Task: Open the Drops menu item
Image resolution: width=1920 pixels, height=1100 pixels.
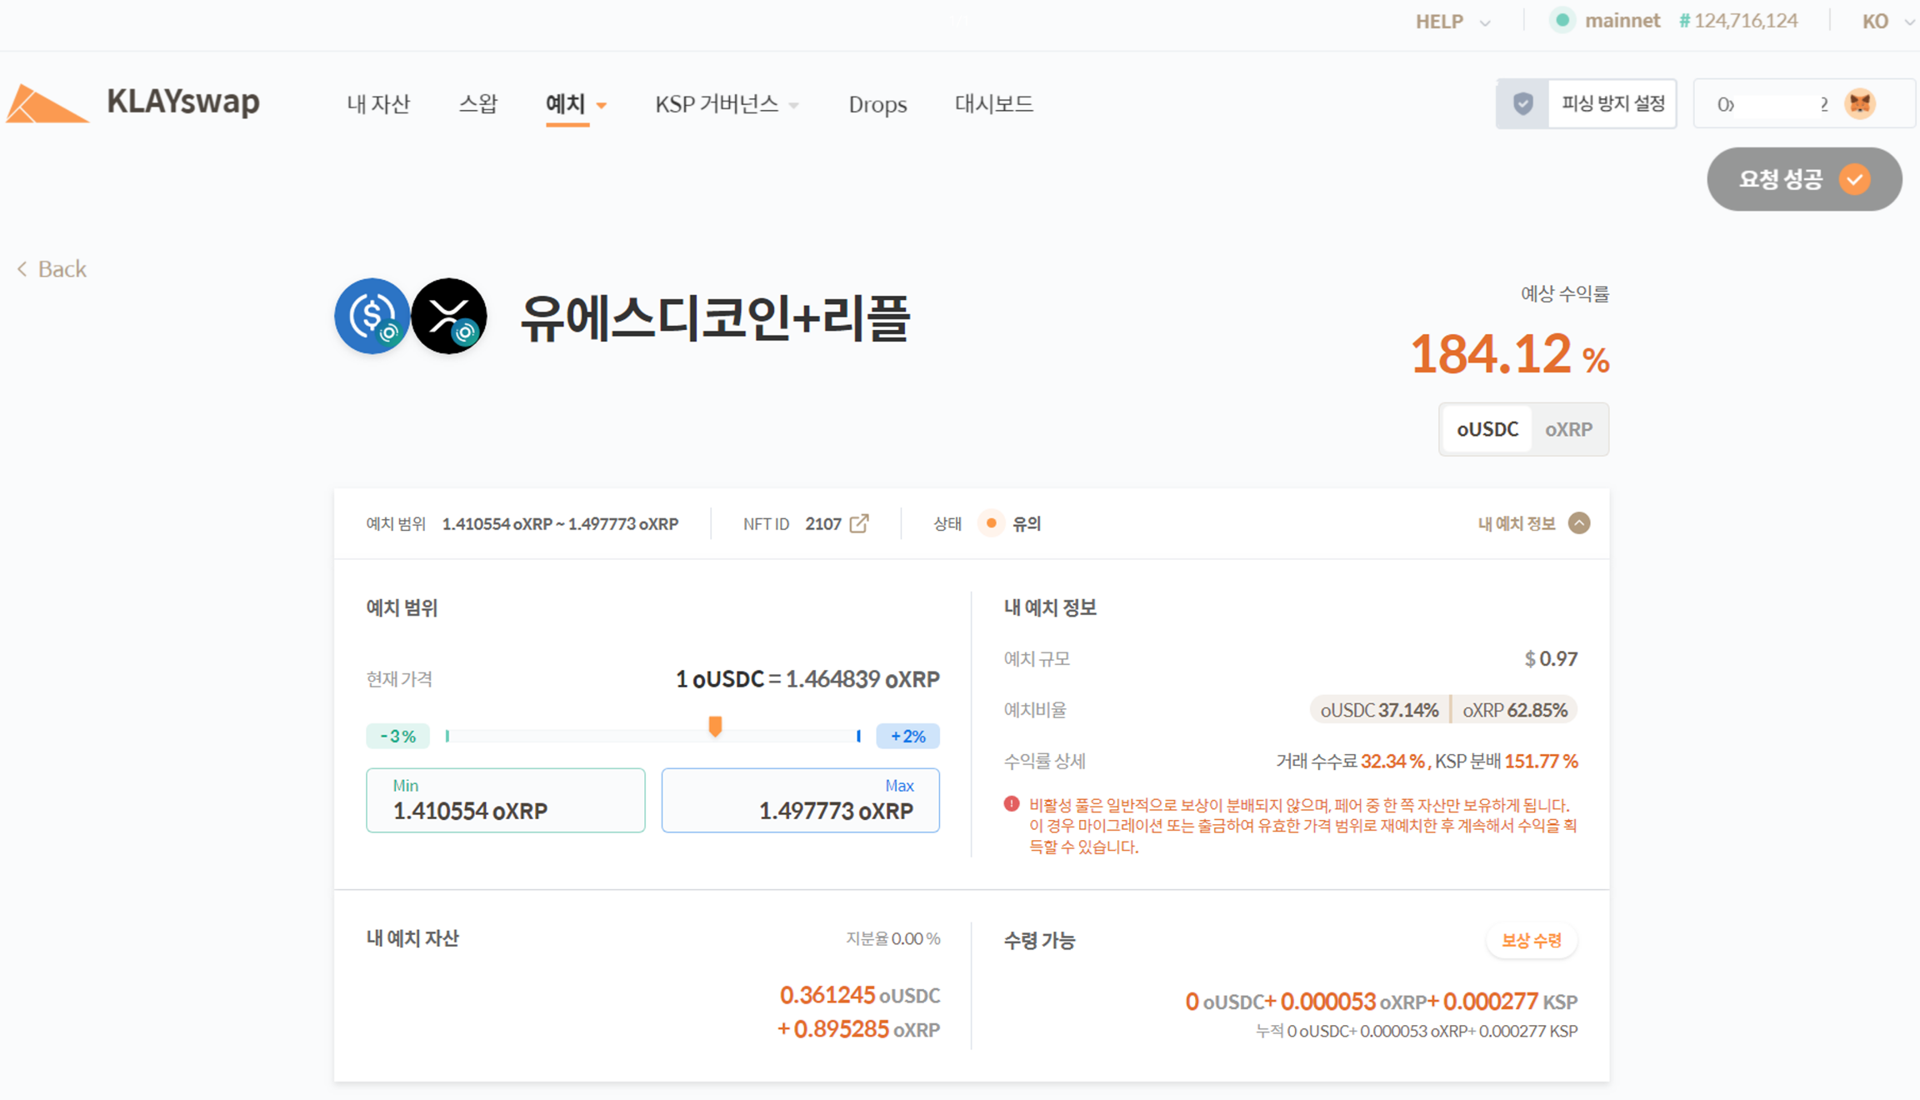Action: tap(877, 104)
